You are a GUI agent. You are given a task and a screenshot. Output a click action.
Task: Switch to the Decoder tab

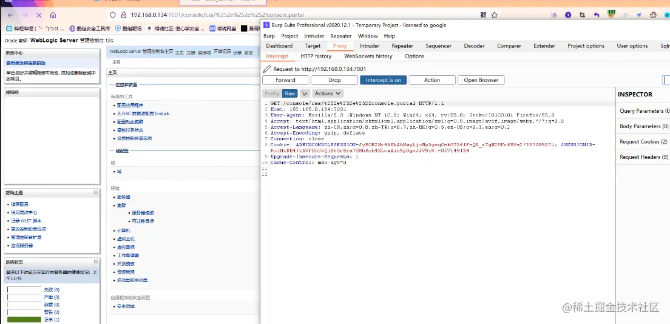(475, 46)
